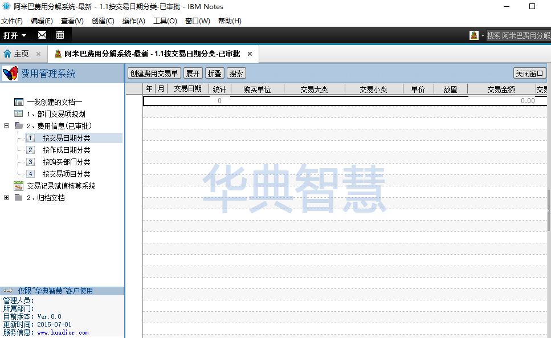Click the number 1 icon for 按交易日期分类

(31, 138)
